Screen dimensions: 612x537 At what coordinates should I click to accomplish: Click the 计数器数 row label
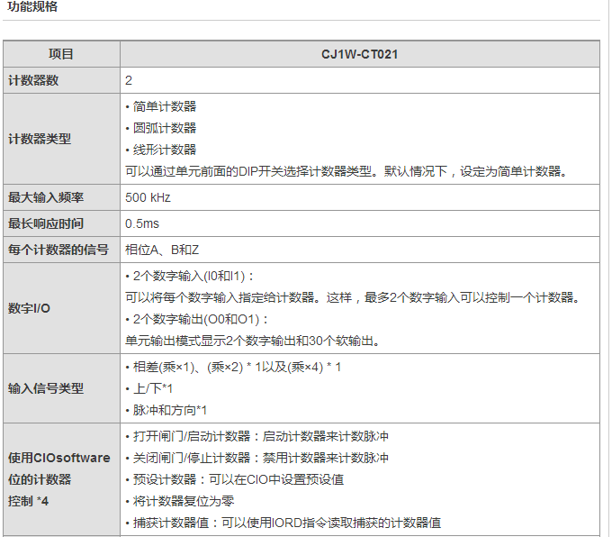click(x=33, y=80)
